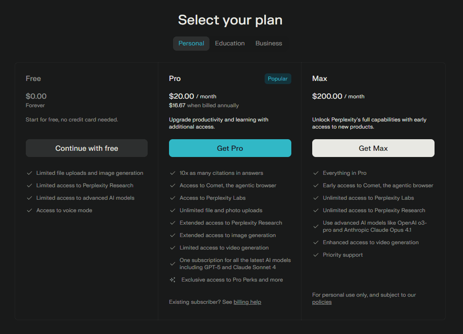463x334 pixels.
Task: Click the Popular badge on Pro
Action: pos(278,79)
